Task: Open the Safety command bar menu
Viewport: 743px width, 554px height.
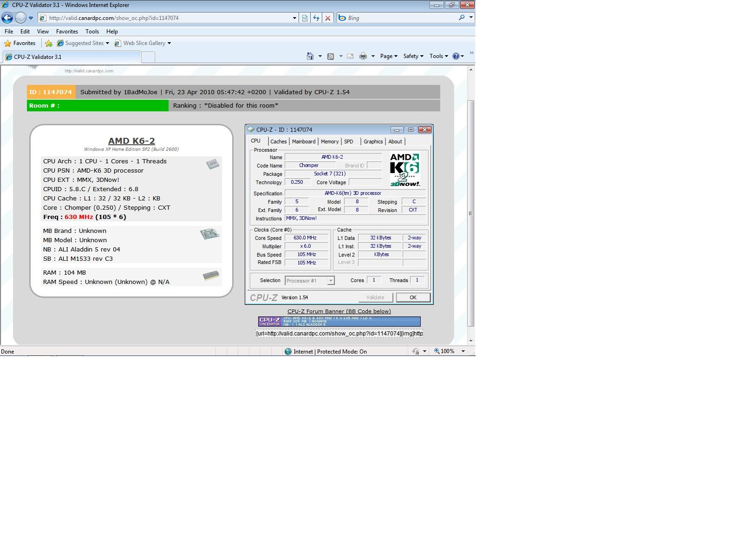Action: coord(413,56)
